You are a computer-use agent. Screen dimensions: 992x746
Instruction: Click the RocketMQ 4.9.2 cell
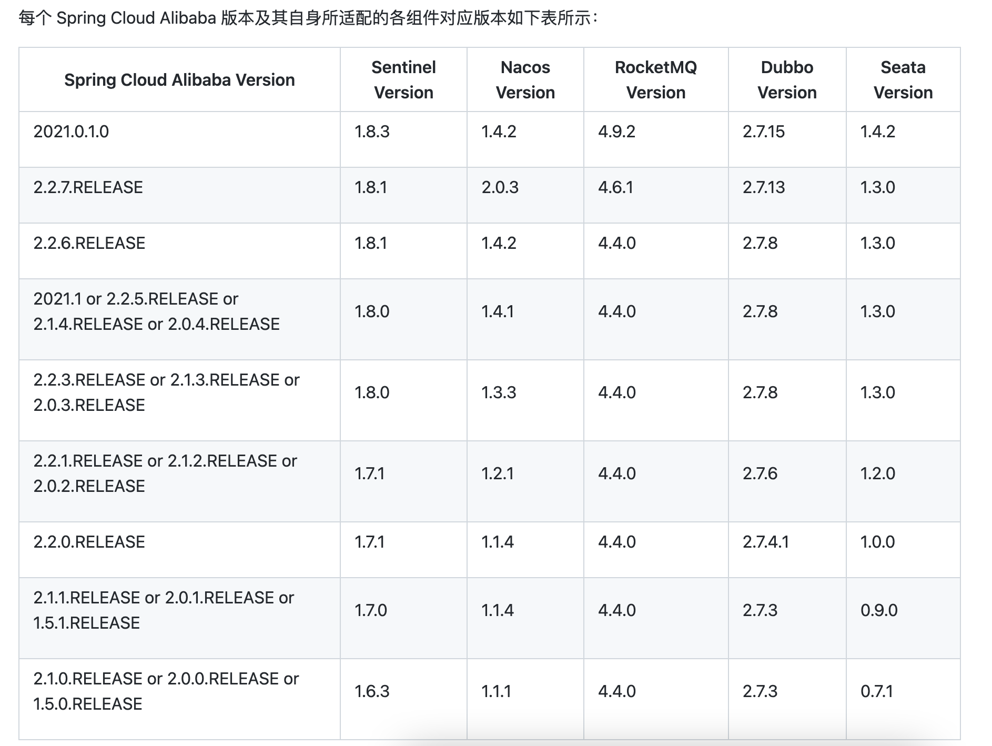(616, 132)
